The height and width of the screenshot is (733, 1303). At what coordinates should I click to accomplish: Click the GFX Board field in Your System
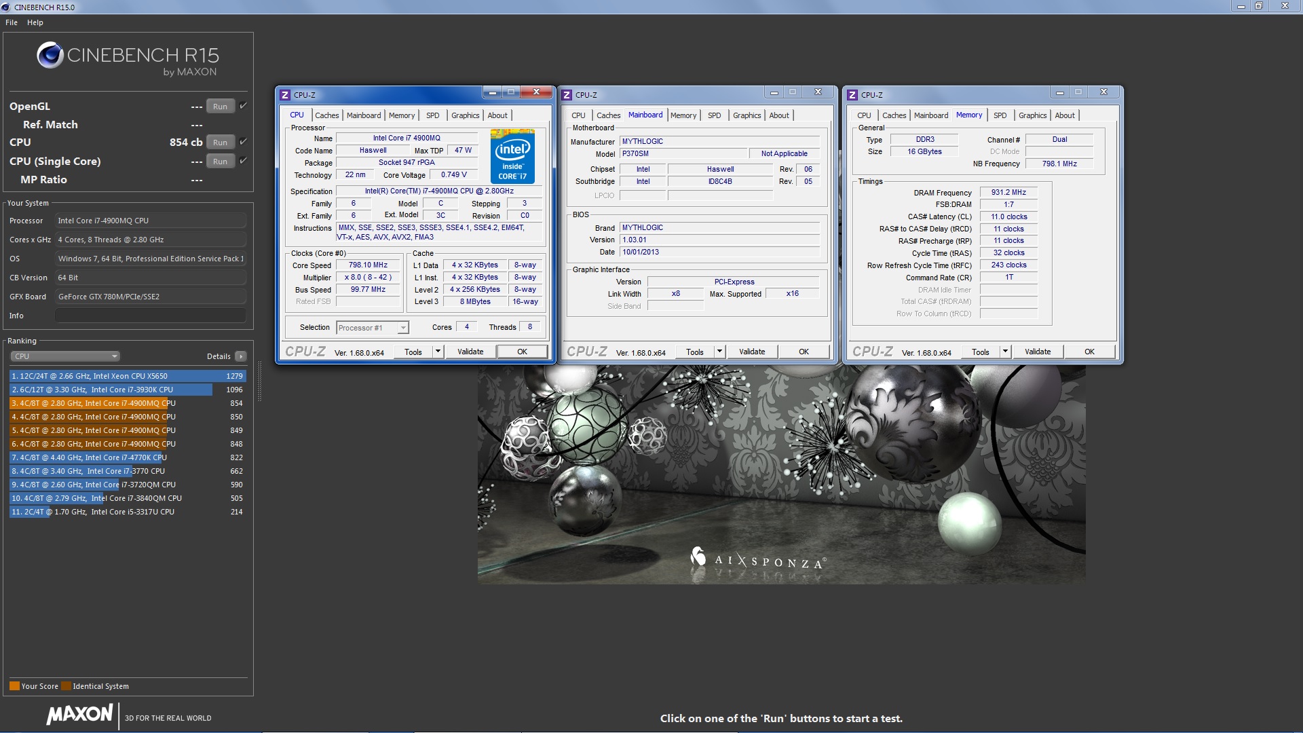(x=151, y=297)
